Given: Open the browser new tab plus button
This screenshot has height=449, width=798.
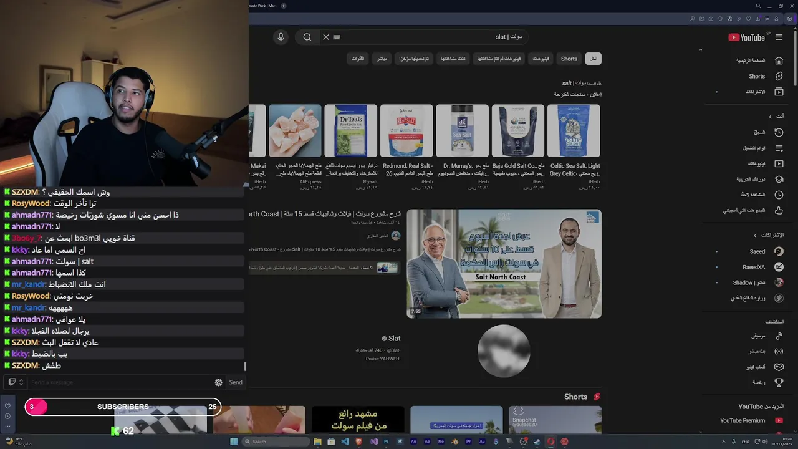Looking at the screenshot, I should tap(284, 6).
